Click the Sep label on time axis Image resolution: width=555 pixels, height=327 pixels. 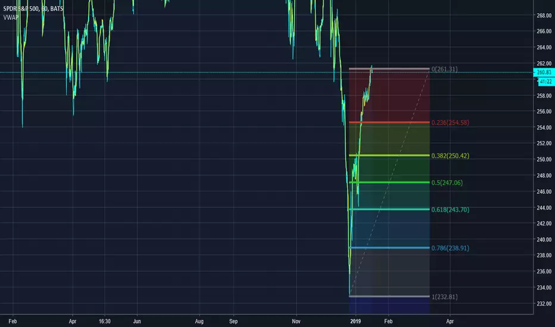coord(233,321)
